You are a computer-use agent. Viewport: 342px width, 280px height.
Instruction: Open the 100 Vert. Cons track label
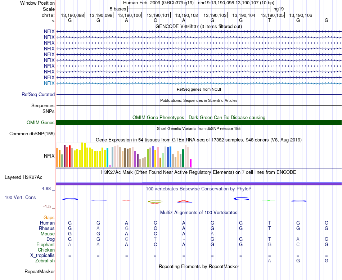(20, 197)
